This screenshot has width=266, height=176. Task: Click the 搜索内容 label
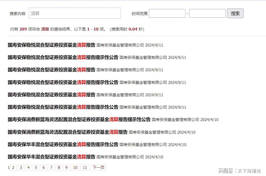(17, 14)
